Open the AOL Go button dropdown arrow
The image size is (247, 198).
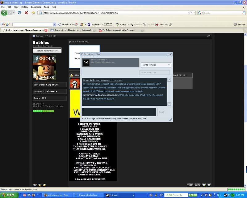[x=195, y=195]
